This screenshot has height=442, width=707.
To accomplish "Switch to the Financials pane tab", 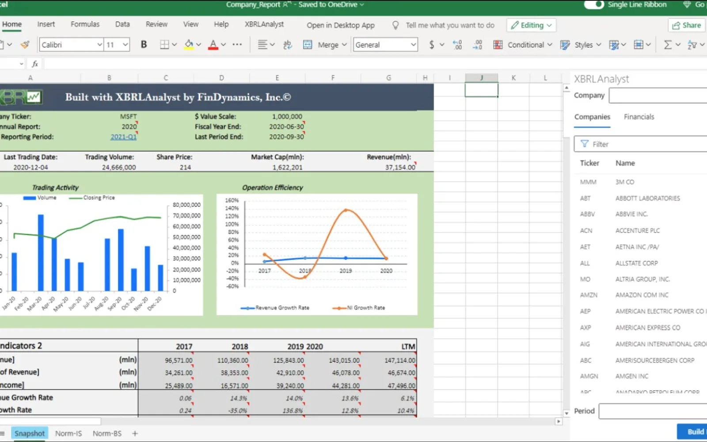I will coord(639,117).
